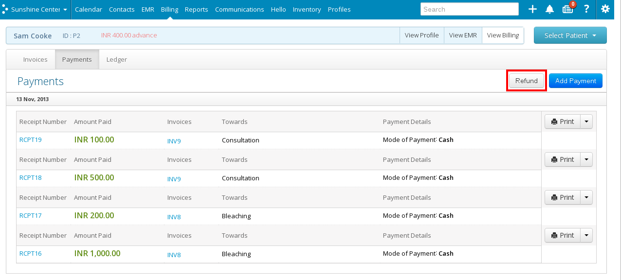The image size is (621, 280).
Task: Click the amount INR 200.00
Action: pyautogui.click(x=94, y=216)
